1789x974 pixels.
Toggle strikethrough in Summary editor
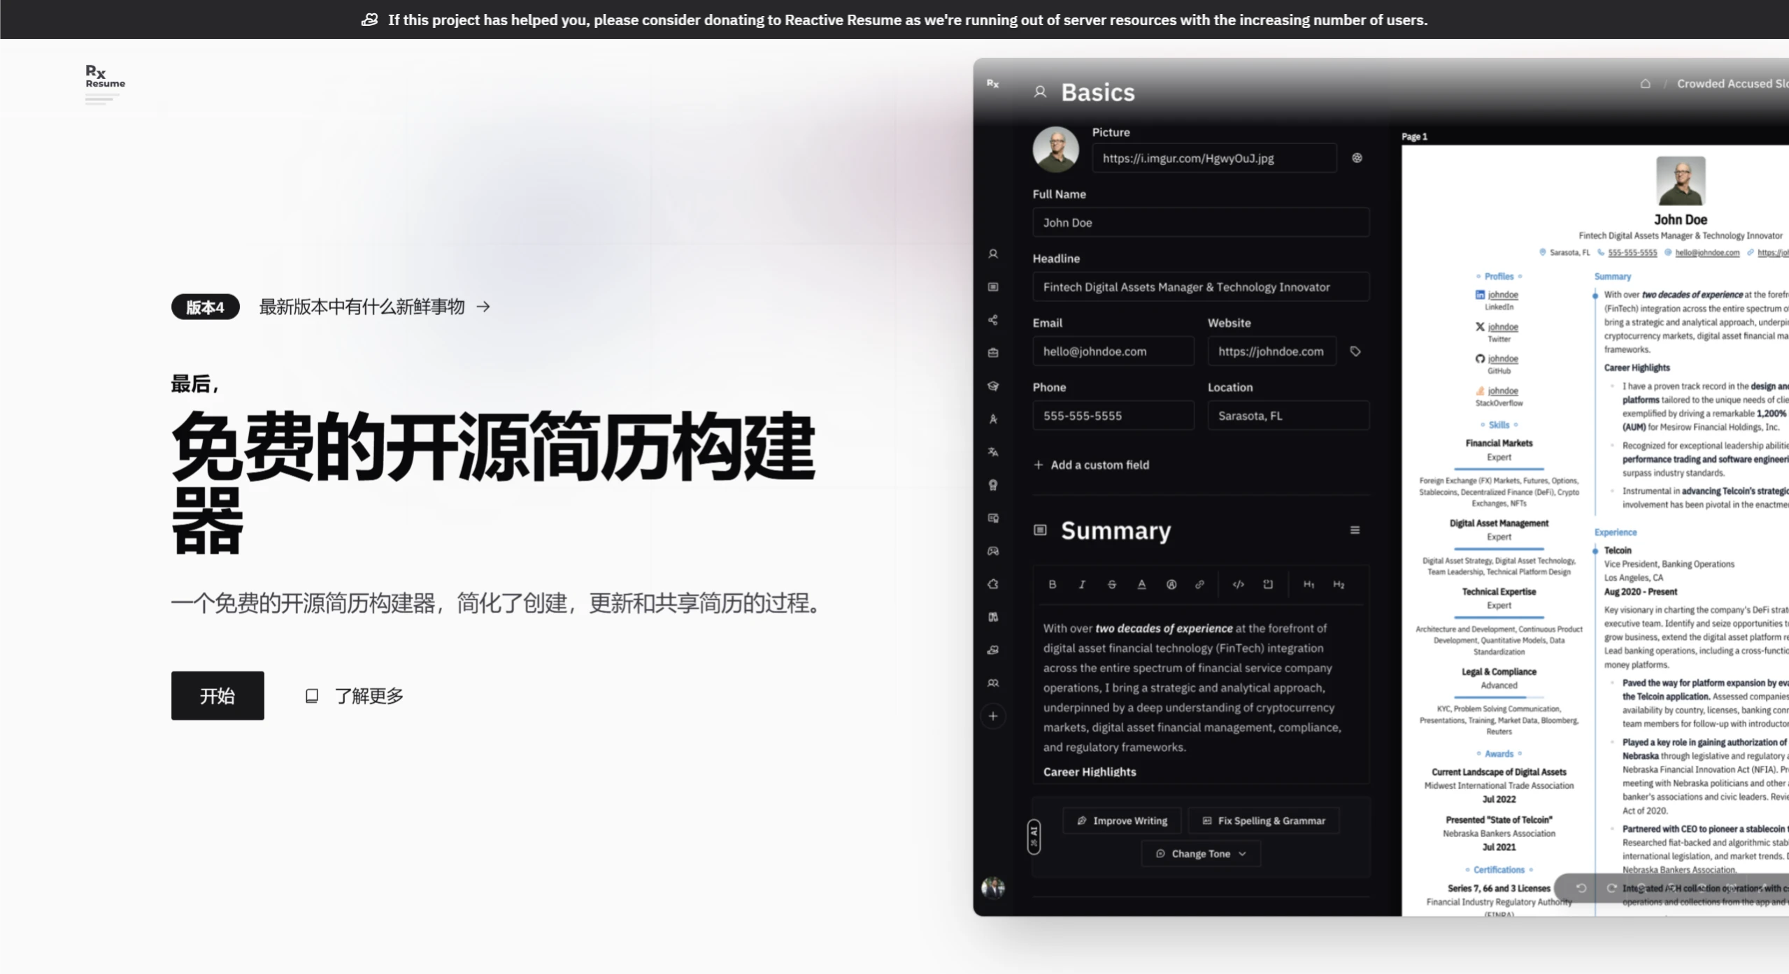(1112, 584)
